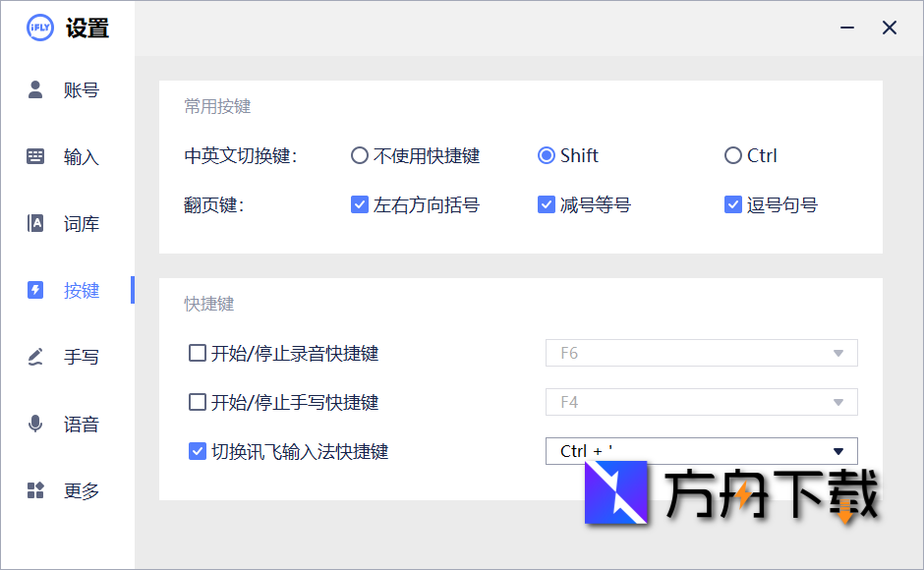Click the account person icon in sidebar

click(x=36, y=89)
